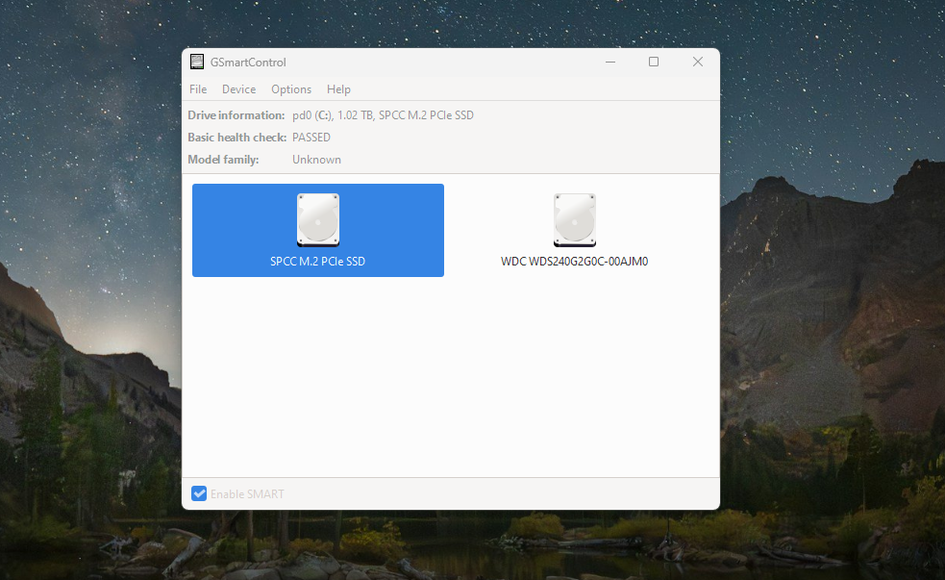Maximize the GSmartControl window
Screen dimensions: 945x580
[x=654, y=63]
